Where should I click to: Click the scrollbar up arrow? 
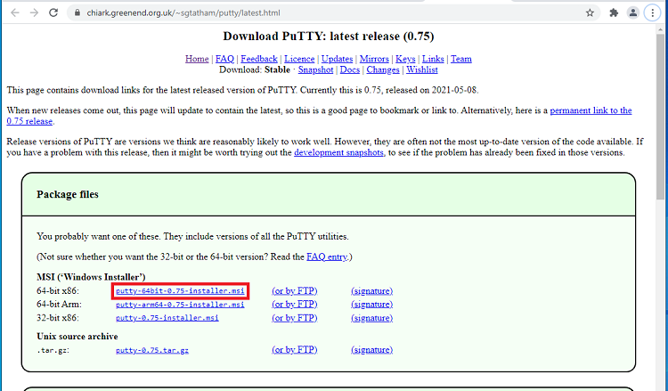pos(660,29)
